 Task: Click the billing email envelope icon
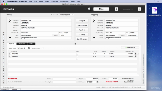pyautogui.click(x=10, y=38)
